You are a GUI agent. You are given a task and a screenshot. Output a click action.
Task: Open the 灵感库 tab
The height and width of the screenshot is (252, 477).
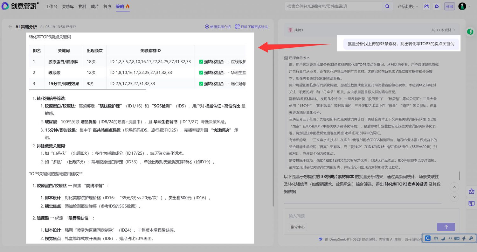pos(68,6)
